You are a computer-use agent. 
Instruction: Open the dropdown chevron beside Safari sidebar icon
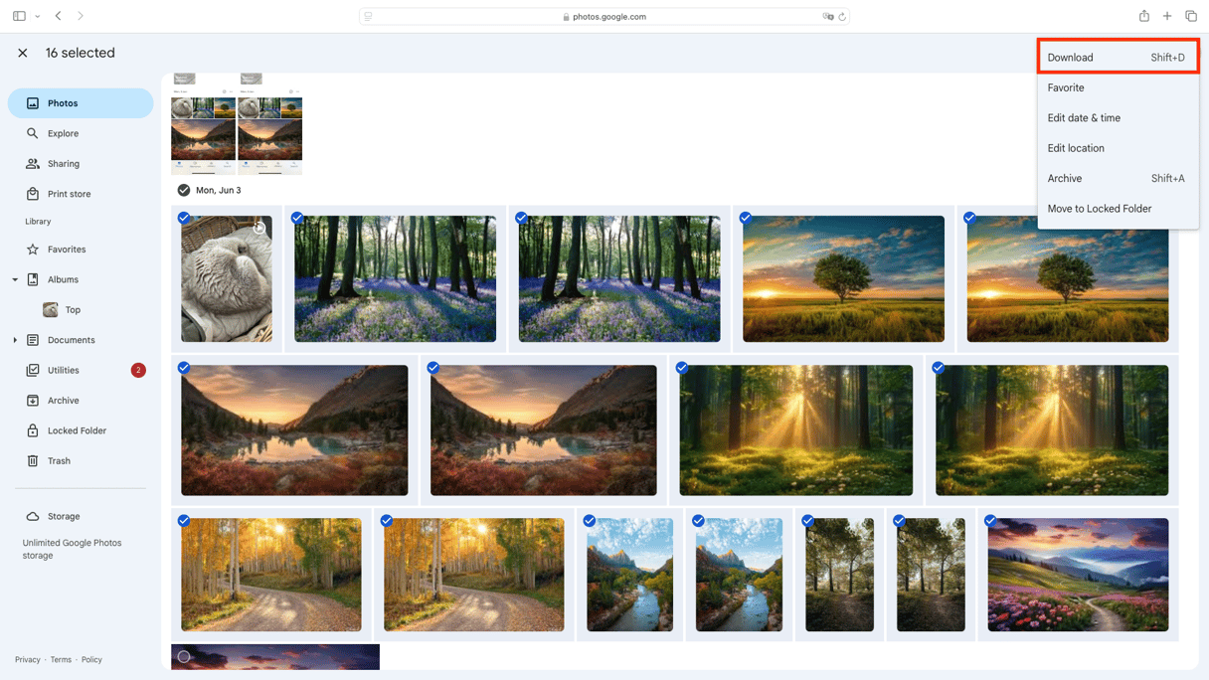[x=37, y=17]
